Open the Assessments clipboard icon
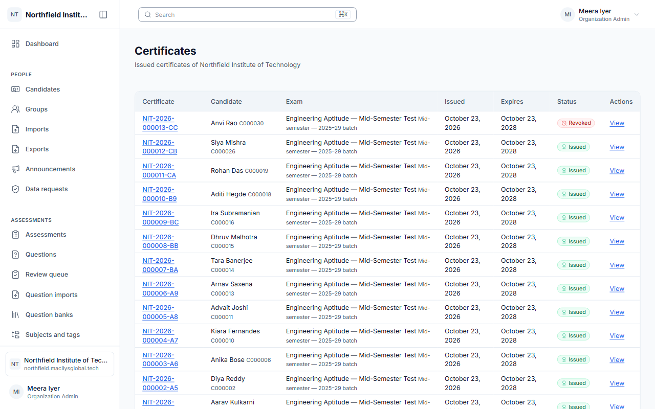This screenshot has height=409, width=655. coord(15,235)
